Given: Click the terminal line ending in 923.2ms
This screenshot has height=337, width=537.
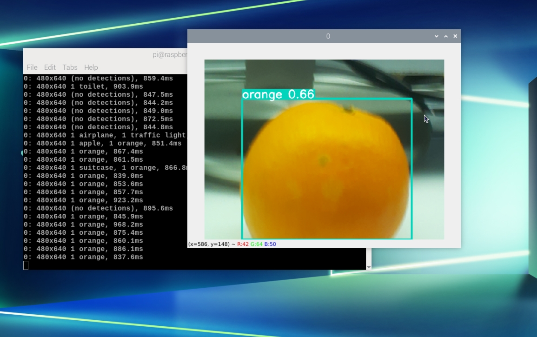Looking at the screenshot, I should pos(83,200).
